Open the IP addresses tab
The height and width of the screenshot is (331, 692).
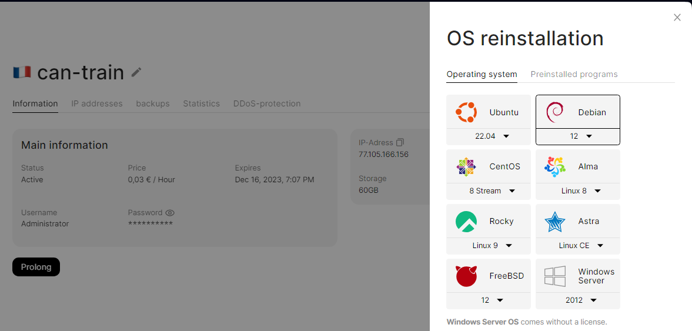(97, 103)
